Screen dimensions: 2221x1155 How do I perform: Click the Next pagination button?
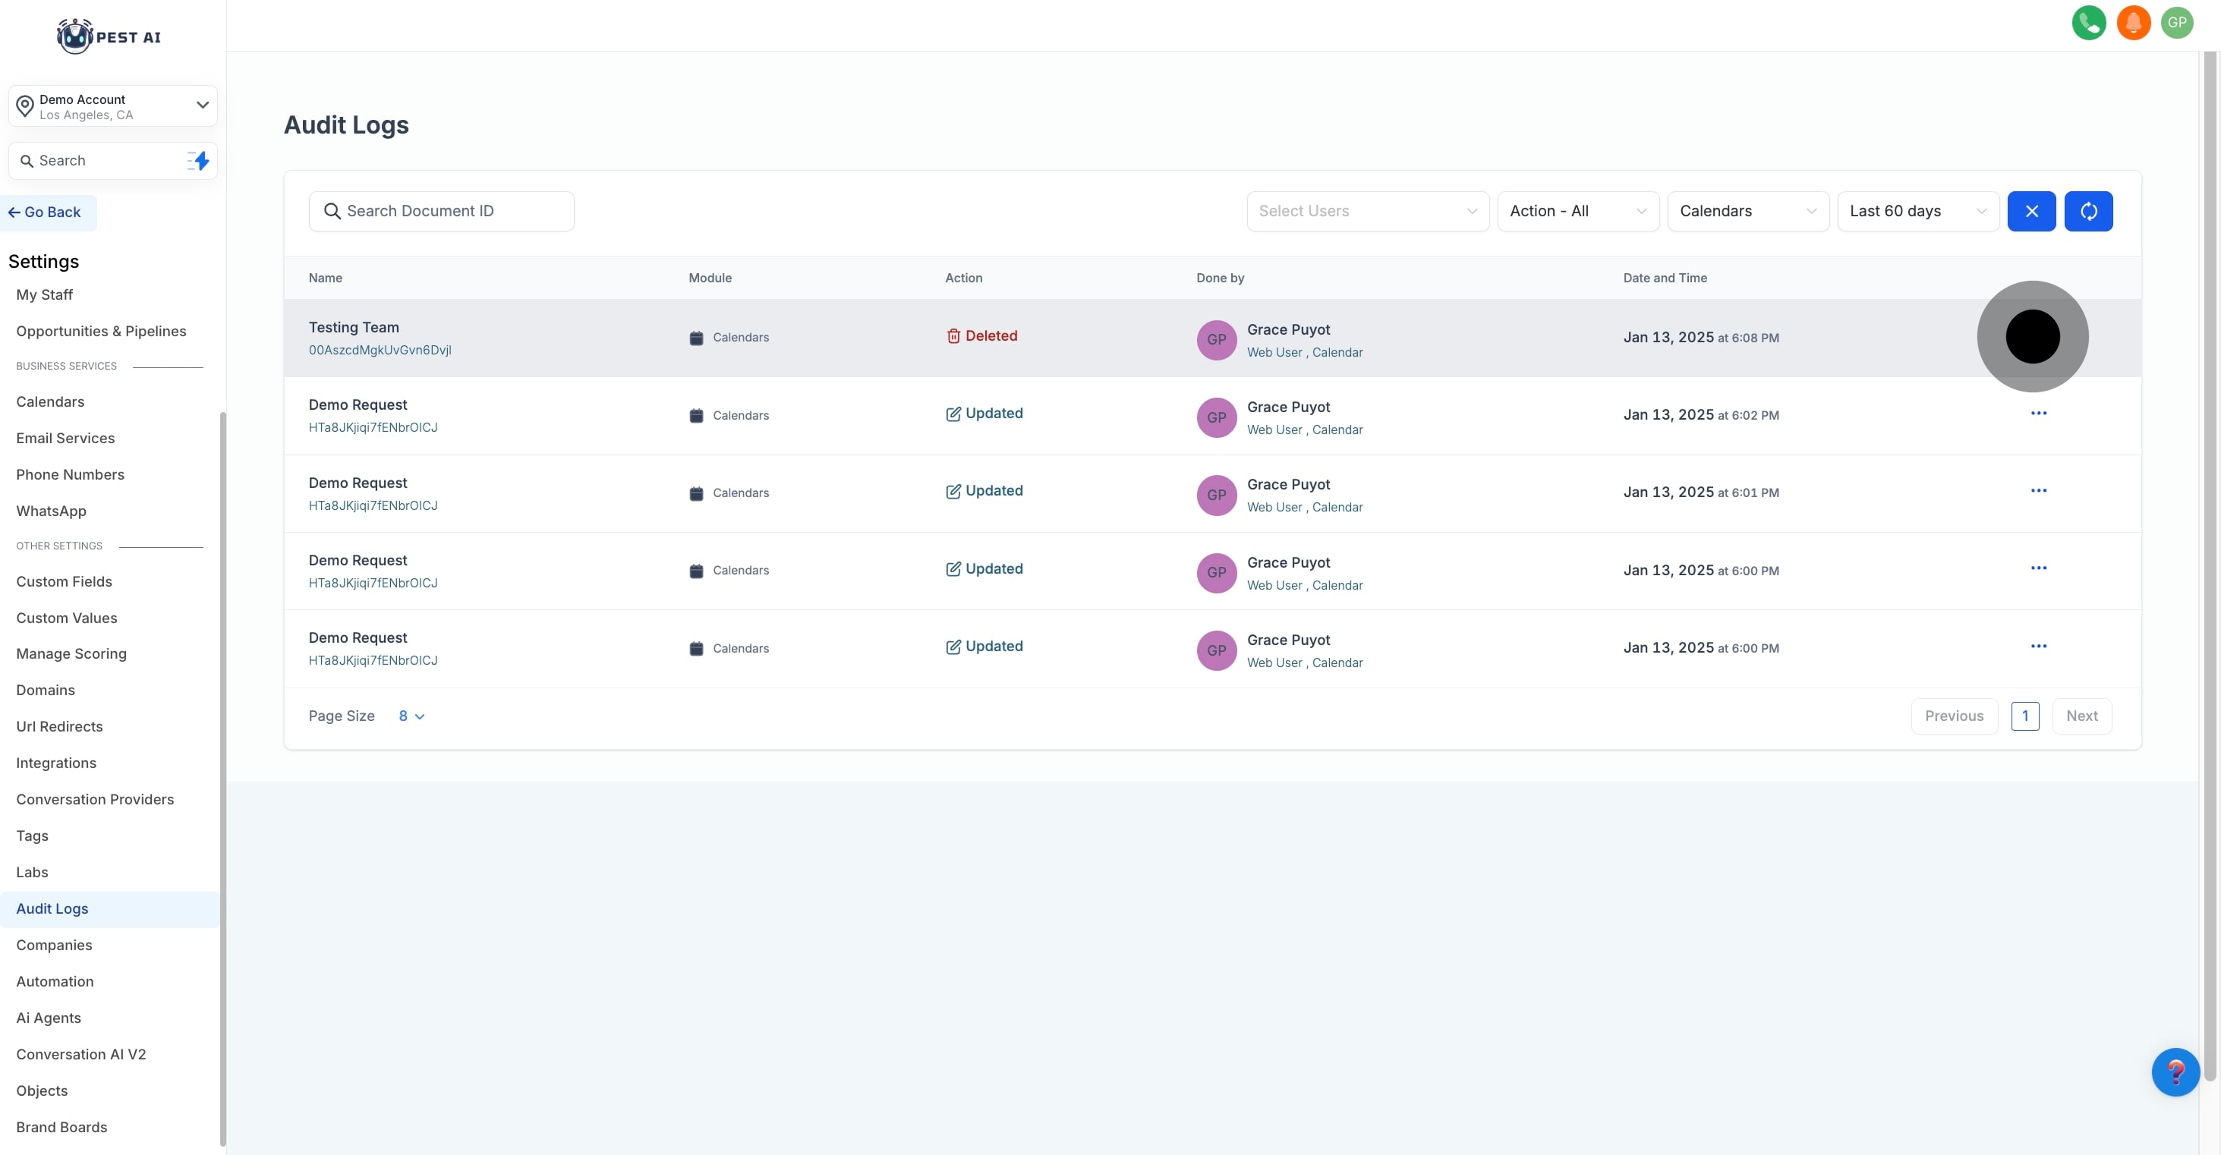tap(2081, 716)
